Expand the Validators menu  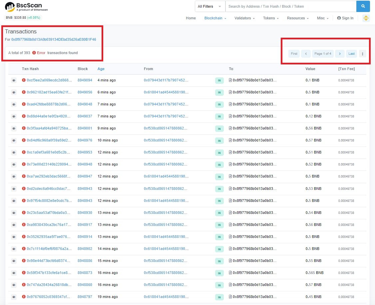pos(244,18)
